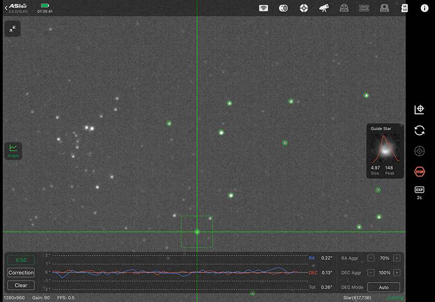435x302 pixels.
Task: Collapse the fullscreen guiding view
Action: point(12,29)
